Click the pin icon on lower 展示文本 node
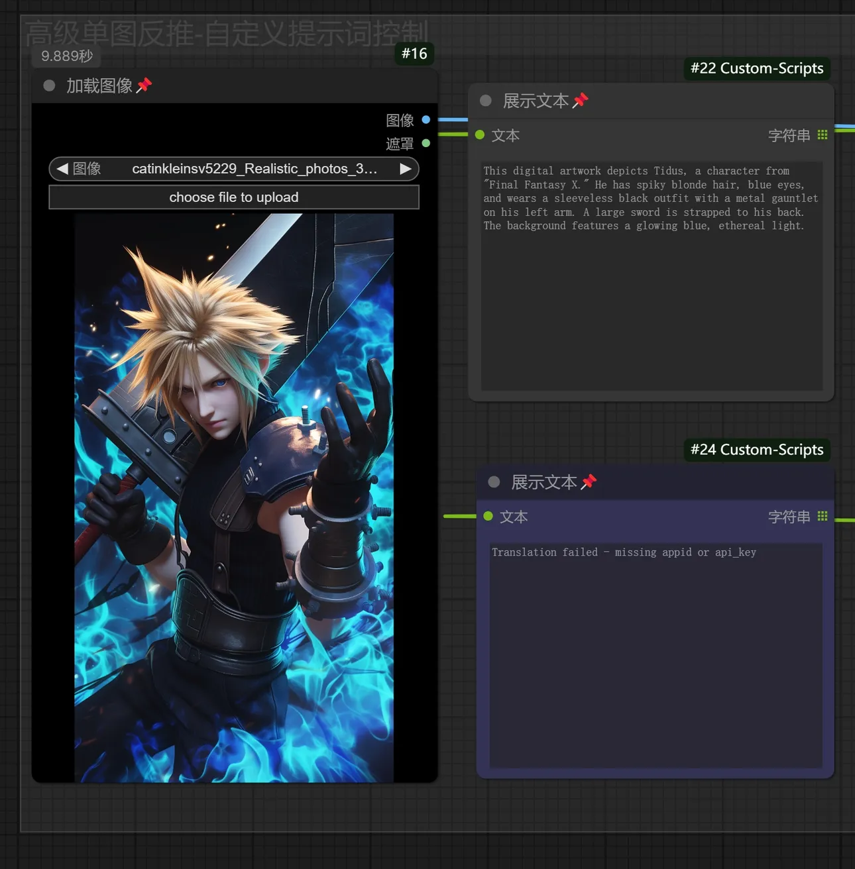This screenshot has width=855, height=869. (589, 482)
